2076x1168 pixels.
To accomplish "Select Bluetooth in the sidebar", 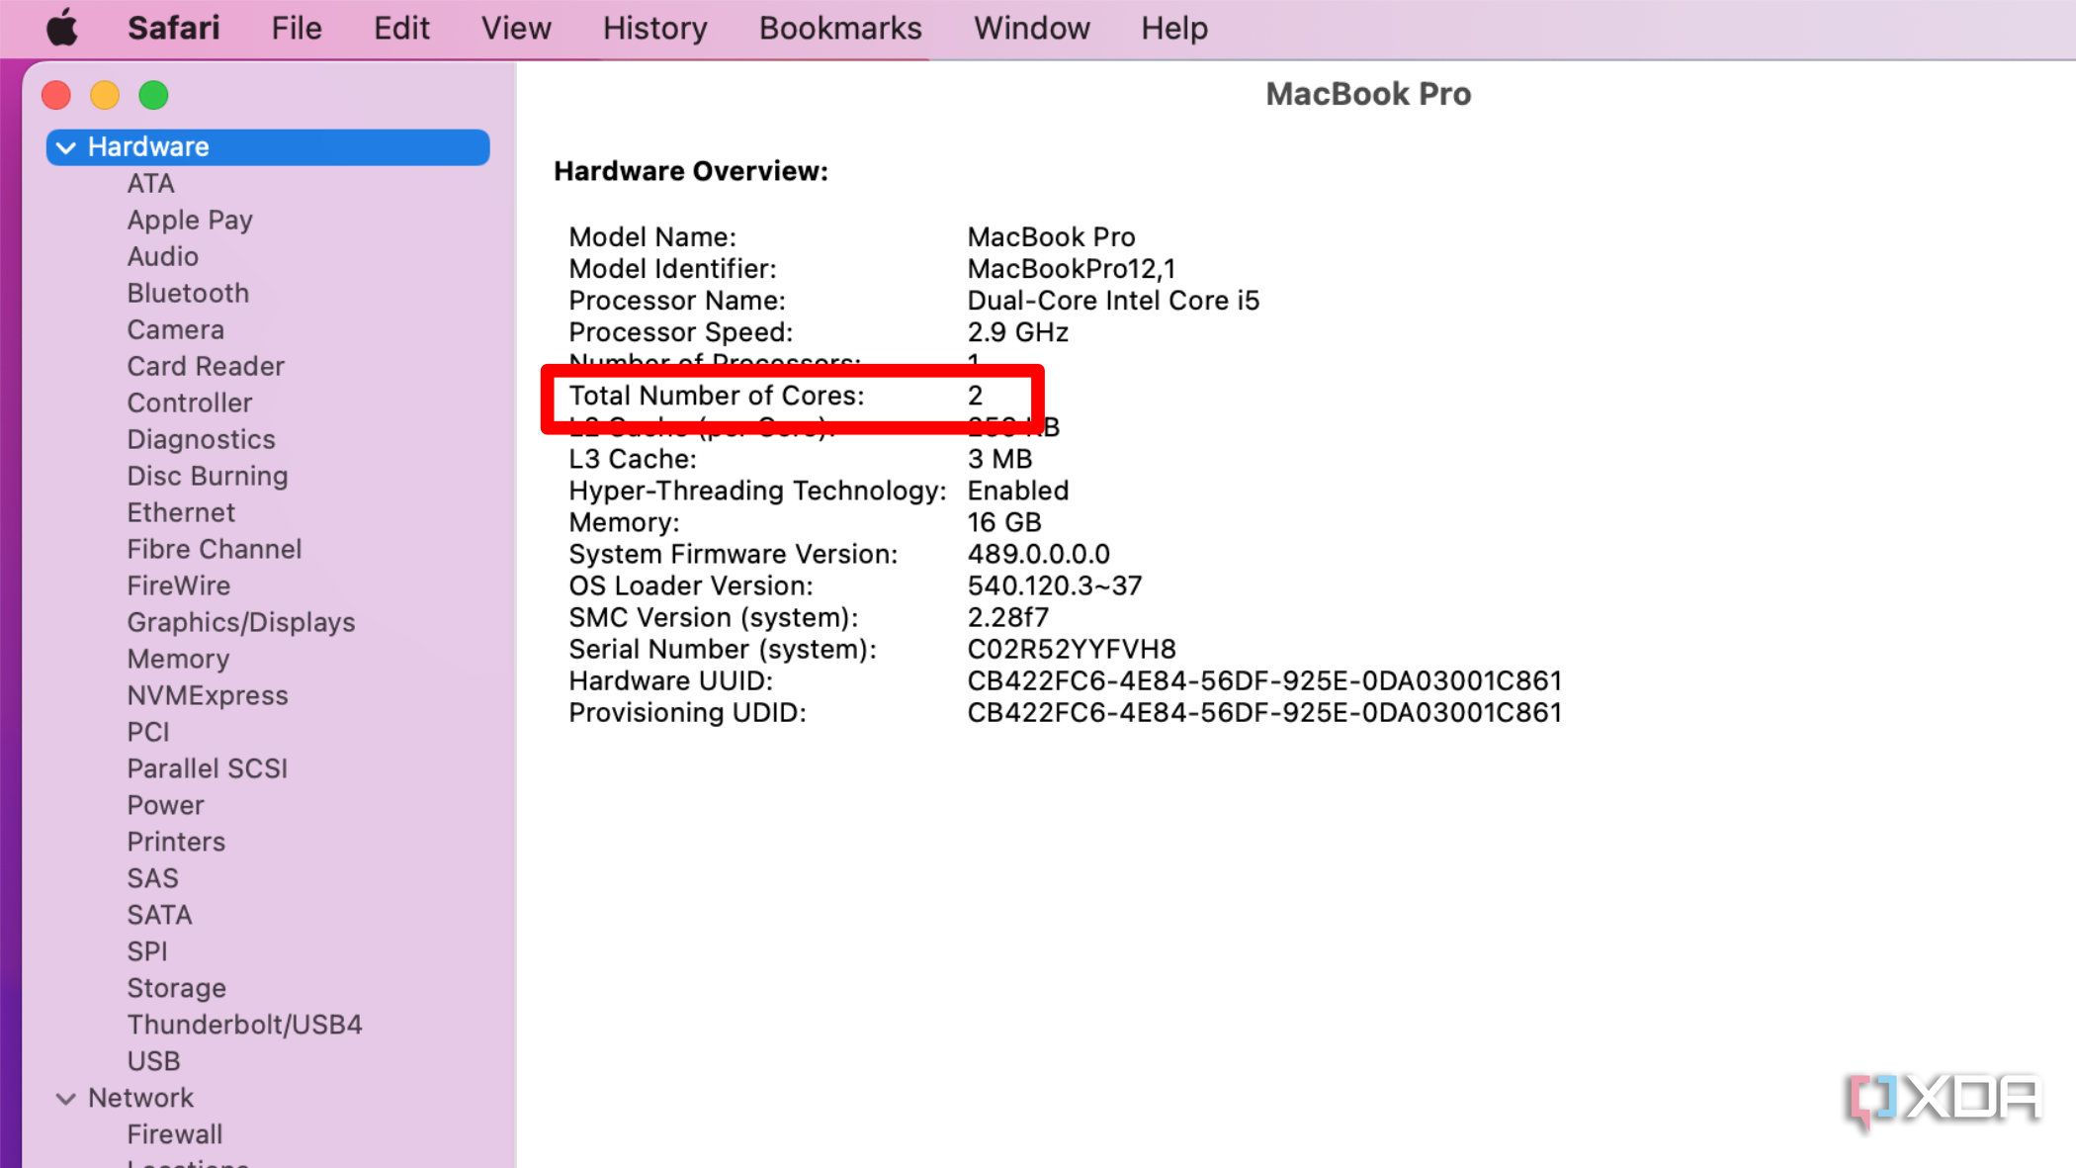I will pos(188,294).
